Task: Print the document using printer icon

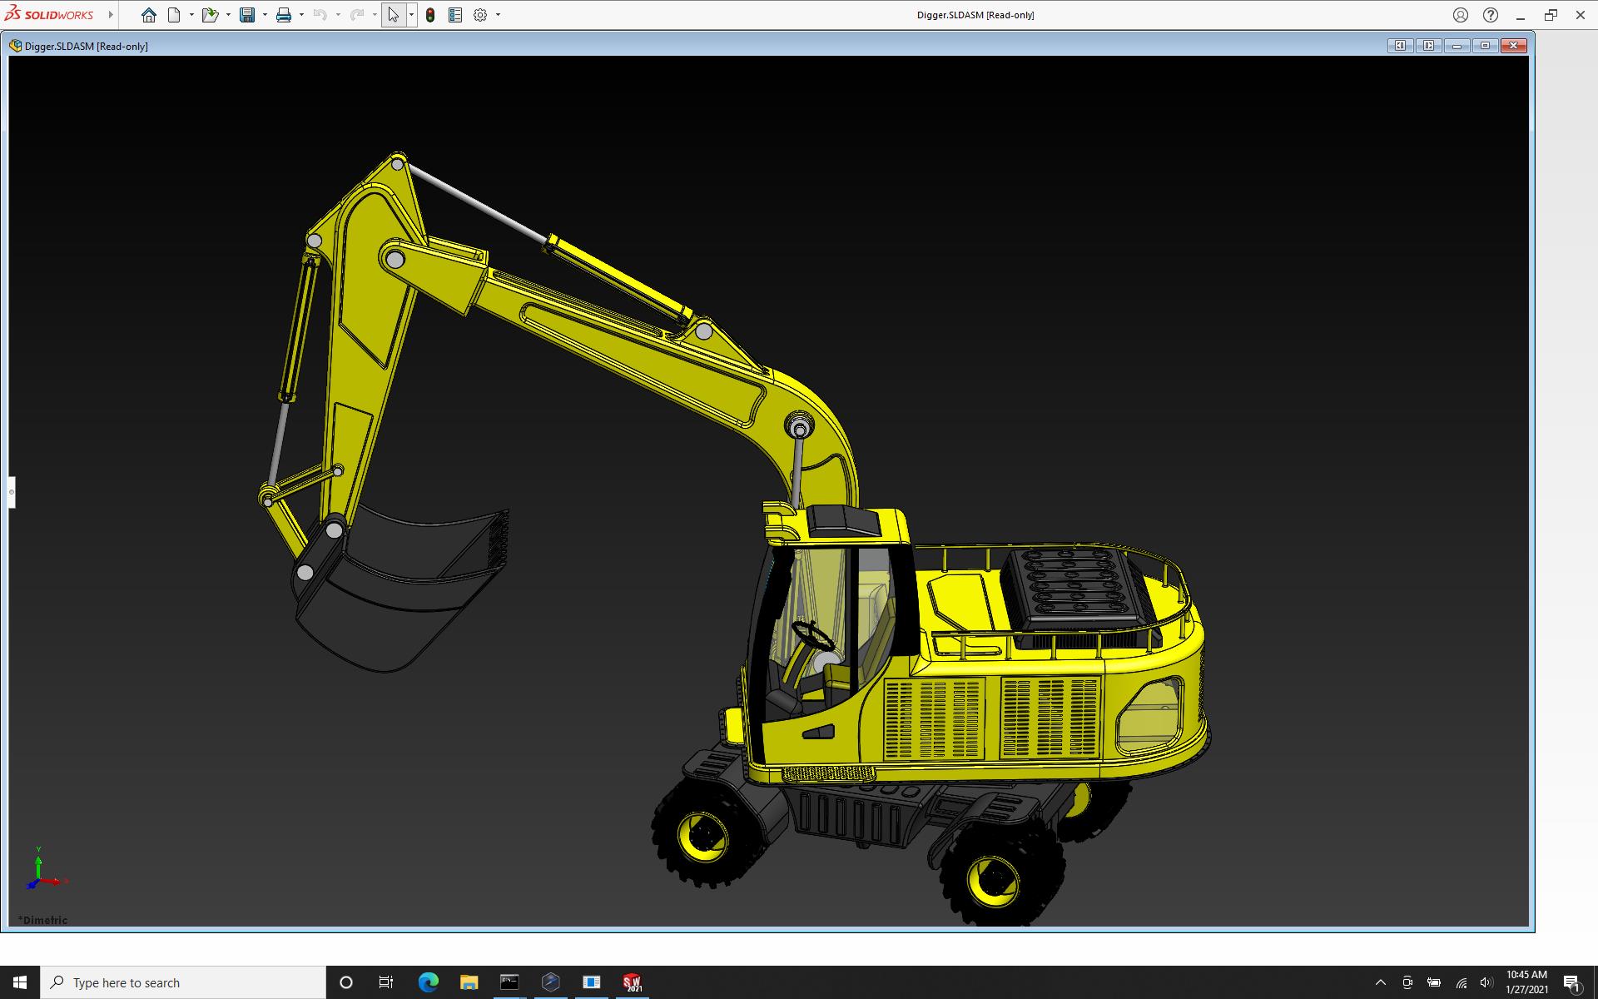Action: (284, 15)
